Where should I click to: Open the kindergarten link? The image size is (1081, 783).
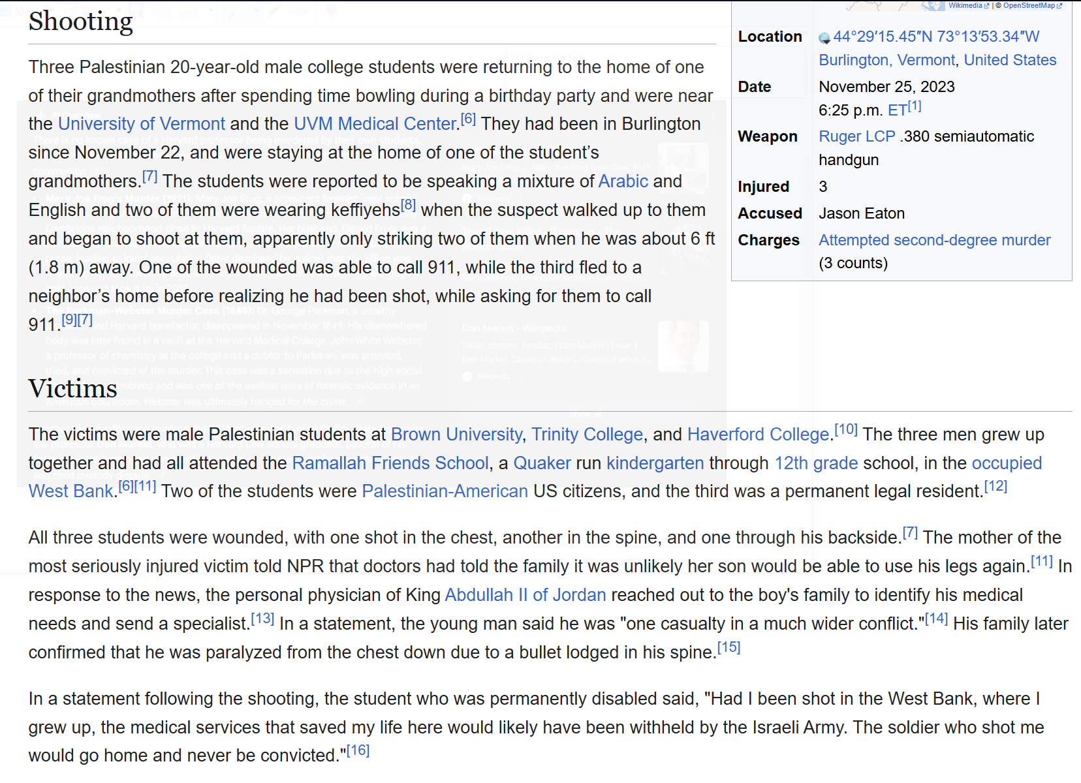point(655,463)
